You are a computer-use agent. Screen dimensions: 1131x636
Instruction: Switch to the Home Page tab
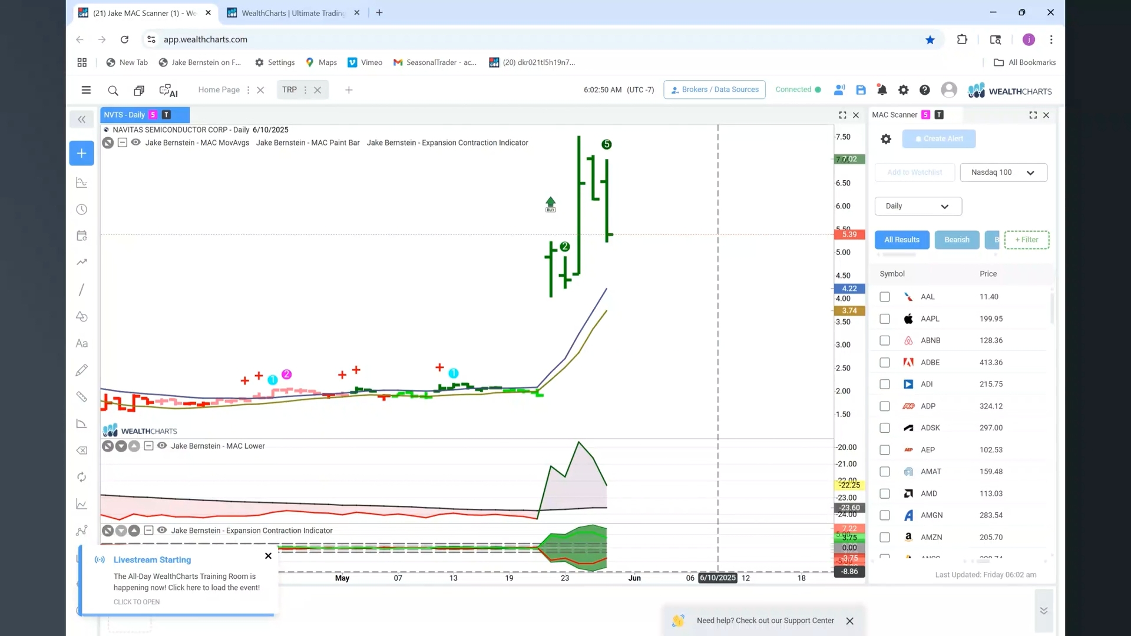219,90
